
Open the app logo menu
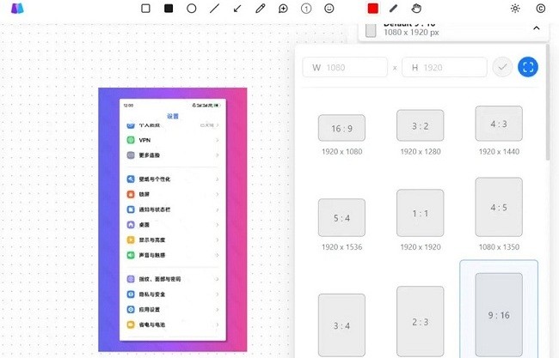pos(17,9)
